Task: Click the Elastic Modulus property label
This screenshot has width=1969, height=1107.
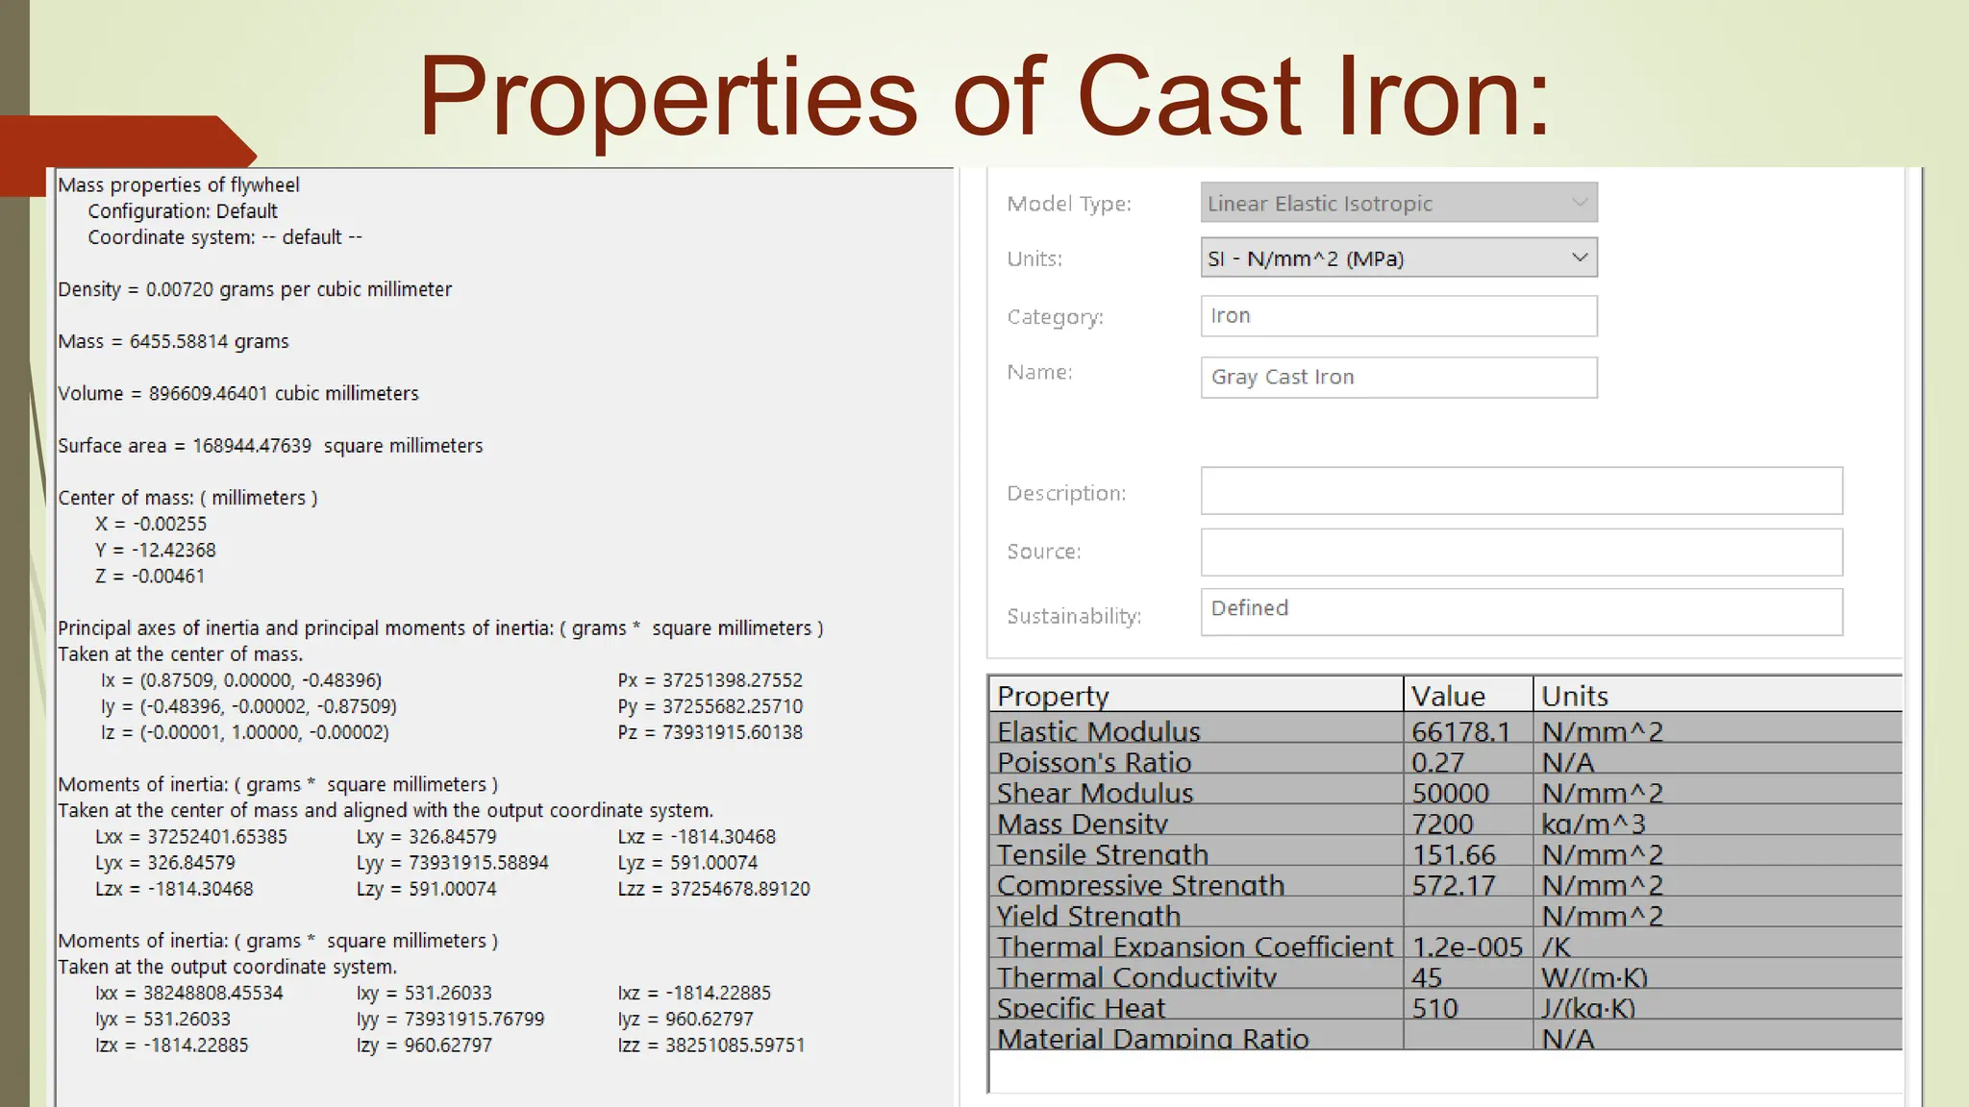Action: click(x=1099, y=731)
